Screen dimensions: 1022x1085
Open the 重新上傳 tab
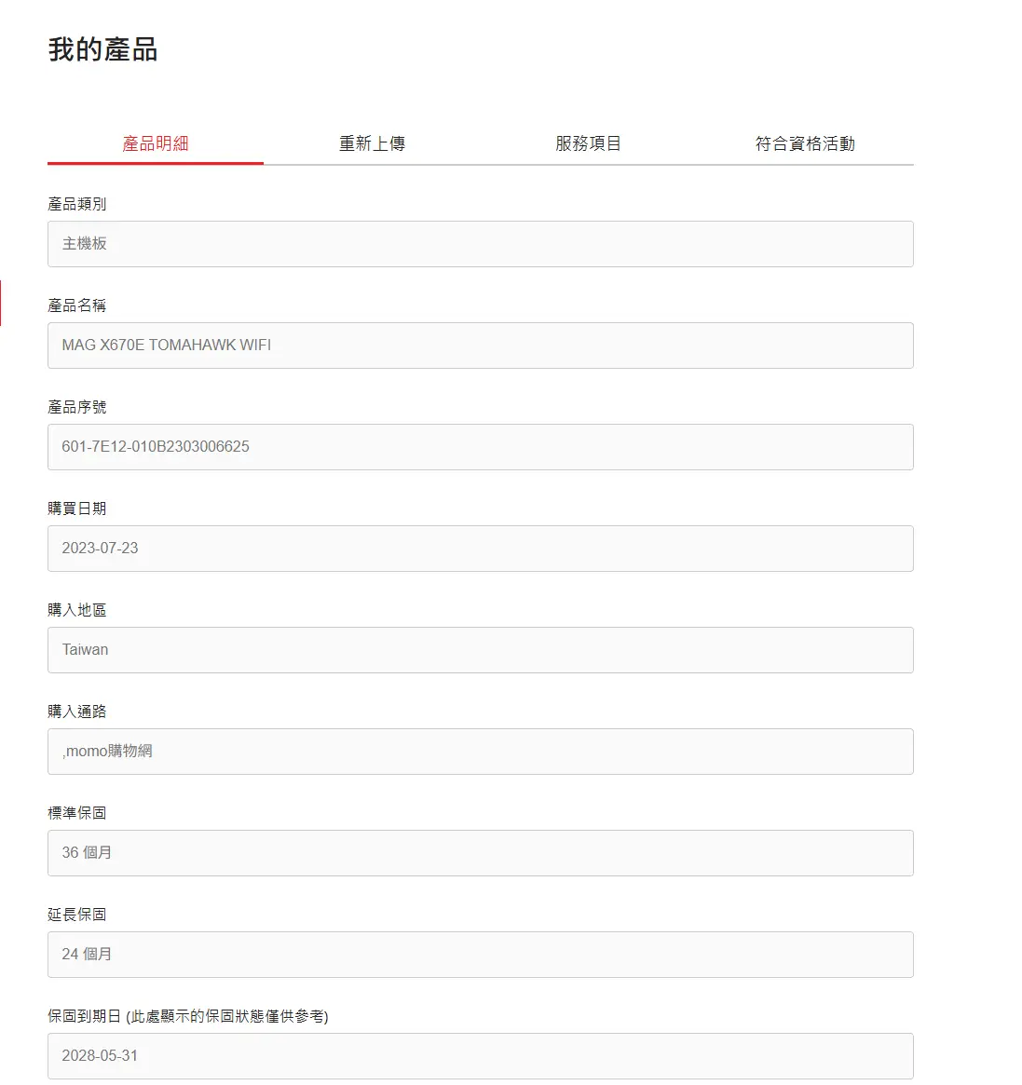point(372,143)
